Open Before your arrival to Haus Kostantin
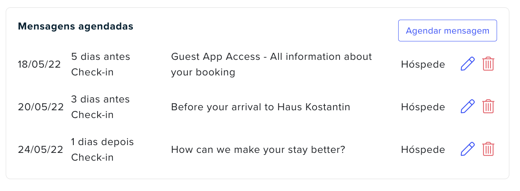This screenshot has width=520, height=191. 260,107
